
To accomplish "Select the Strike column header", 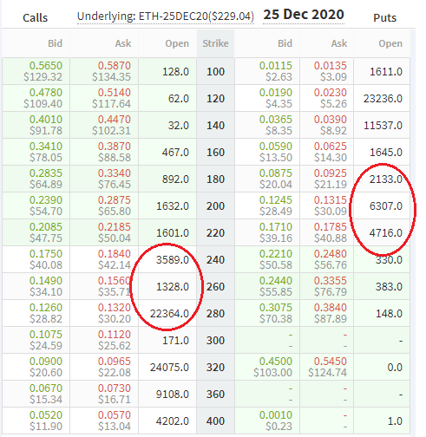I will coord(215,43).
